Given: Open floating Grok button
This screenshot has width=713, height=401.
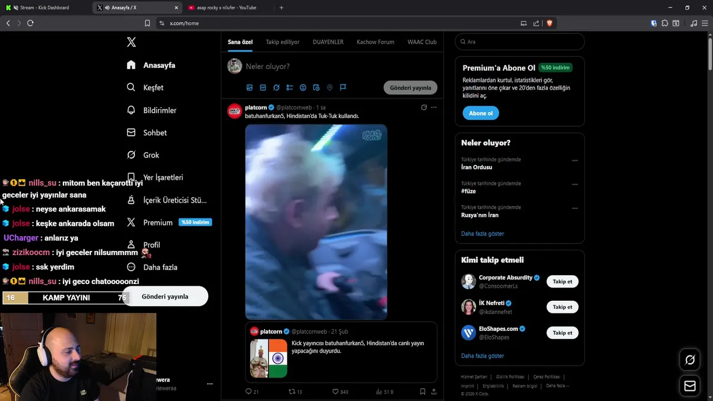Looking at the screenshot, I should [690, 360].
